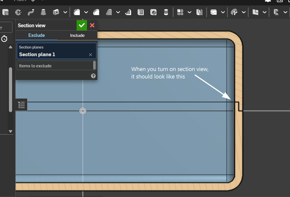
Task: Switch to the Exclude tab
Action: (x=37, y=35)
